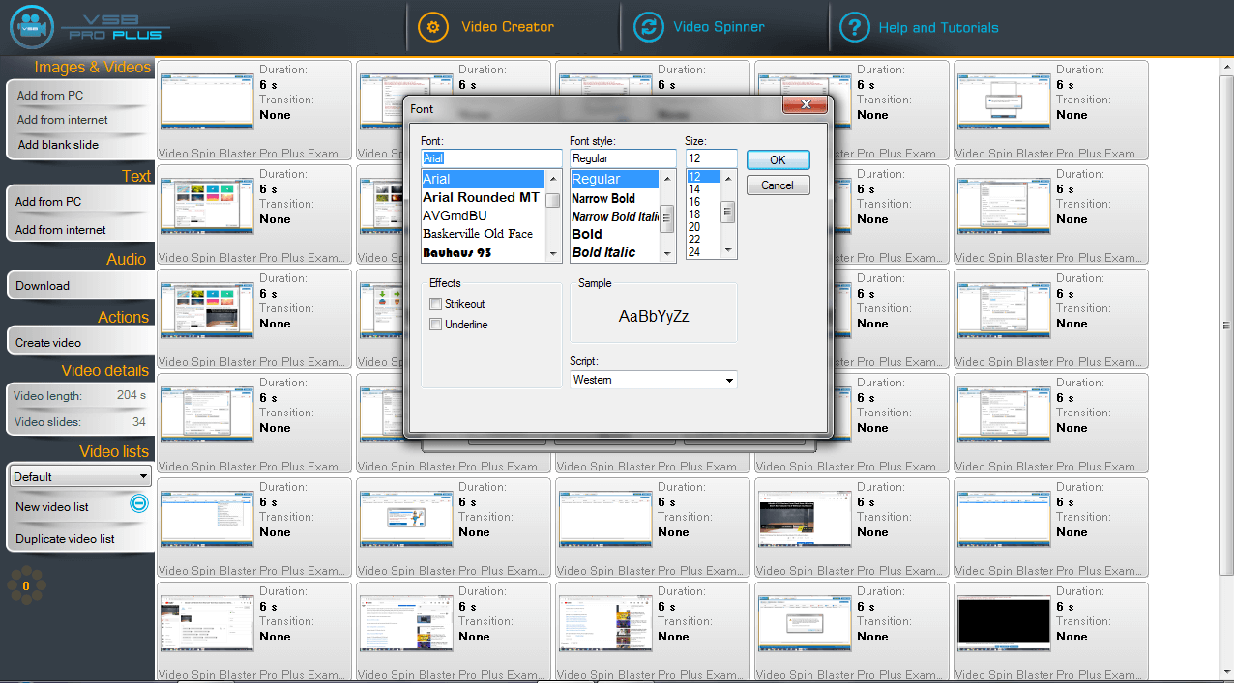This screenshot has width=1234, height=683.
Task: Open the Script dropdown showing Western
Action: [x=653, y=380]
